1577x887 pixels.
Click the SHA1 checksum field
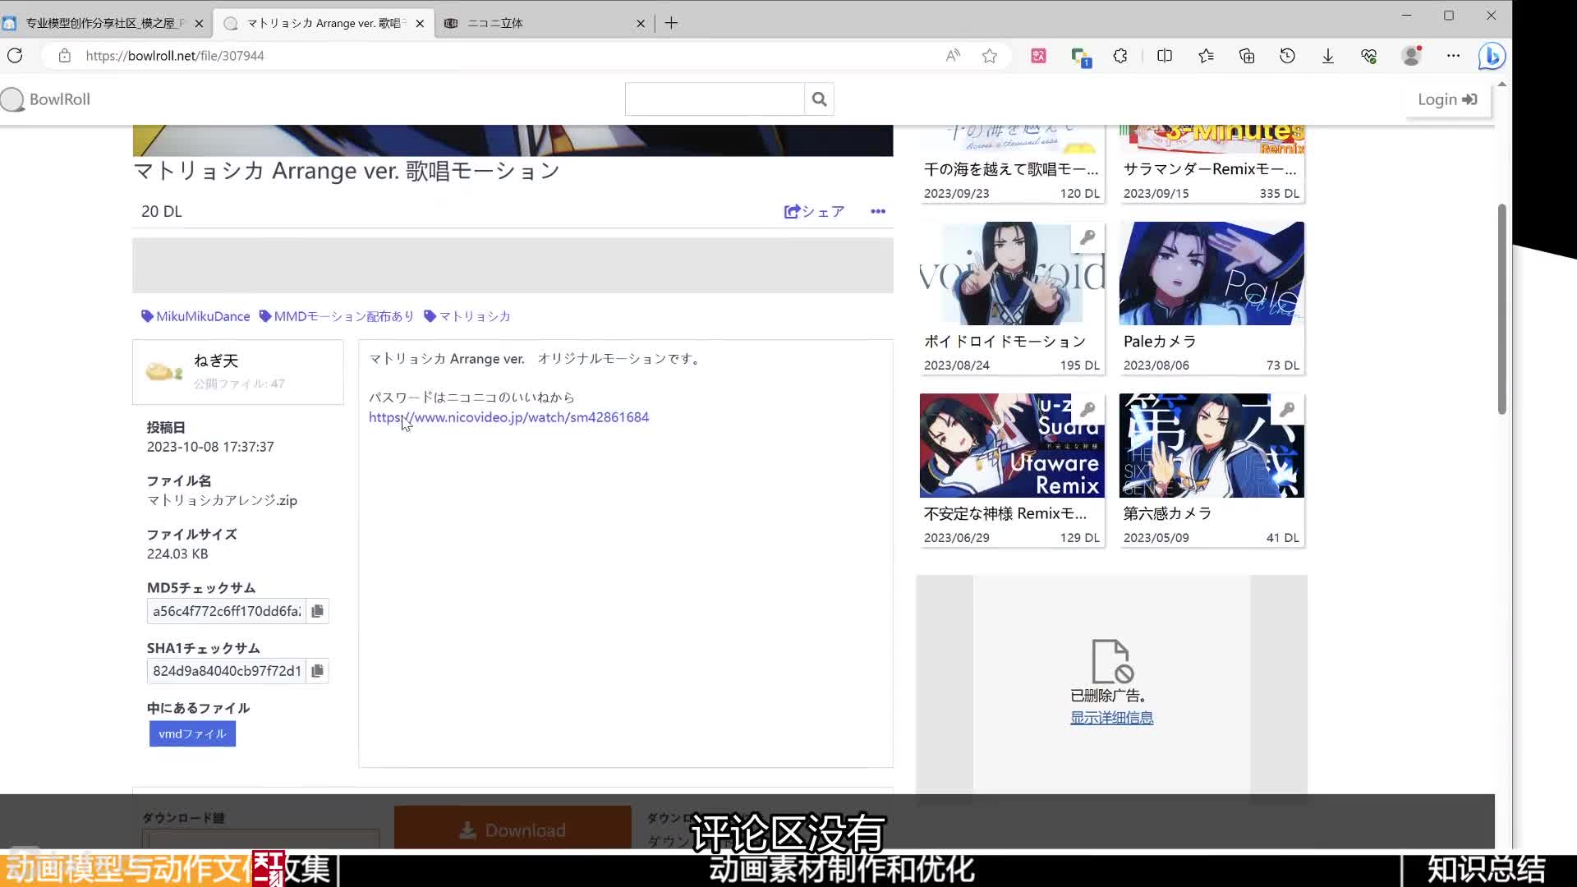click(227, 671)
